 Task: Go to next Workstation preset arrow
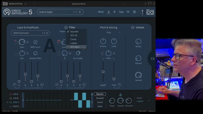pyautogui.click(x=123, y=4)
